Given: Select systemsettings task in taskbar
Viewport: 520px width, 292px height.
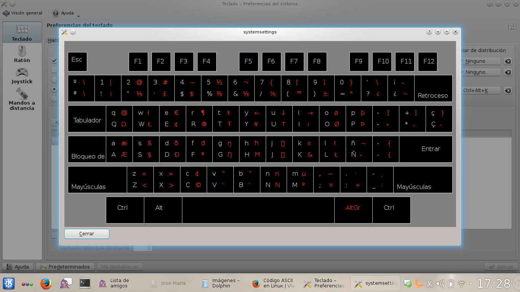Looking at the screenshot, I should (x=375, y=283).
